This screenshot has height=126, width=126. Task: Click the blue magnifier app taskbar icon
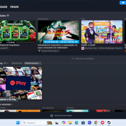click(x=89, y=123)
